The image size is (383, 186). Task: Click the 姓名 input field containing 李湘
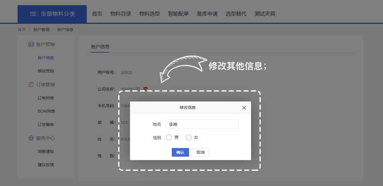point(202,124)
